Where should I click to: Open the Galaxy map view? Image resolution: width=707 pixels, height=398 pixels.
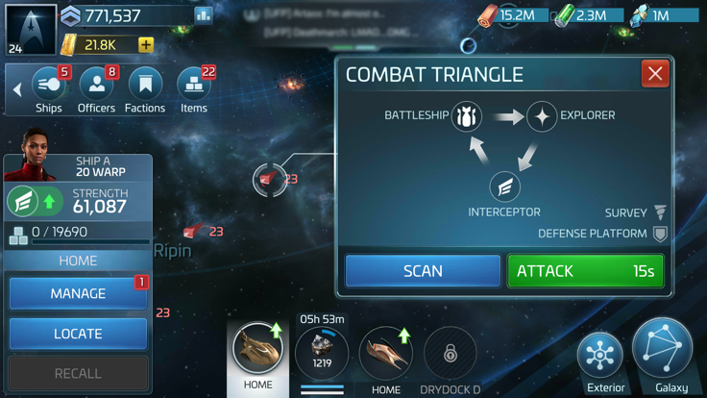point(663,348)
